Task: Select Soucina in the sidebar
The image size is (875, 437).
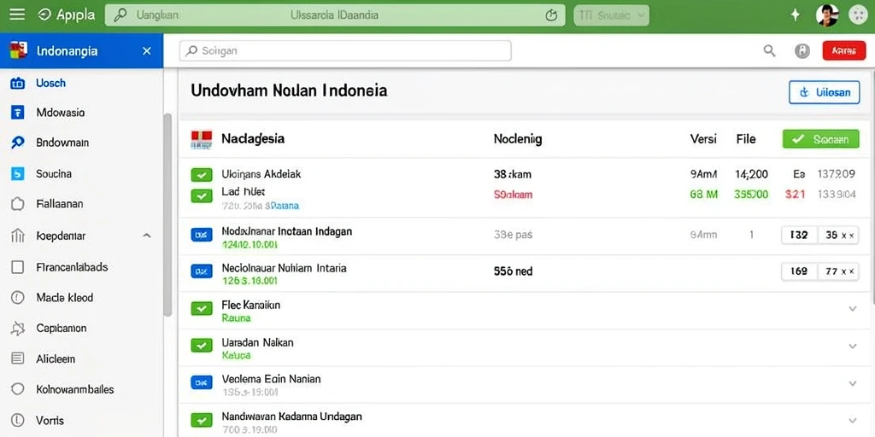Action: tap(54, 174)
